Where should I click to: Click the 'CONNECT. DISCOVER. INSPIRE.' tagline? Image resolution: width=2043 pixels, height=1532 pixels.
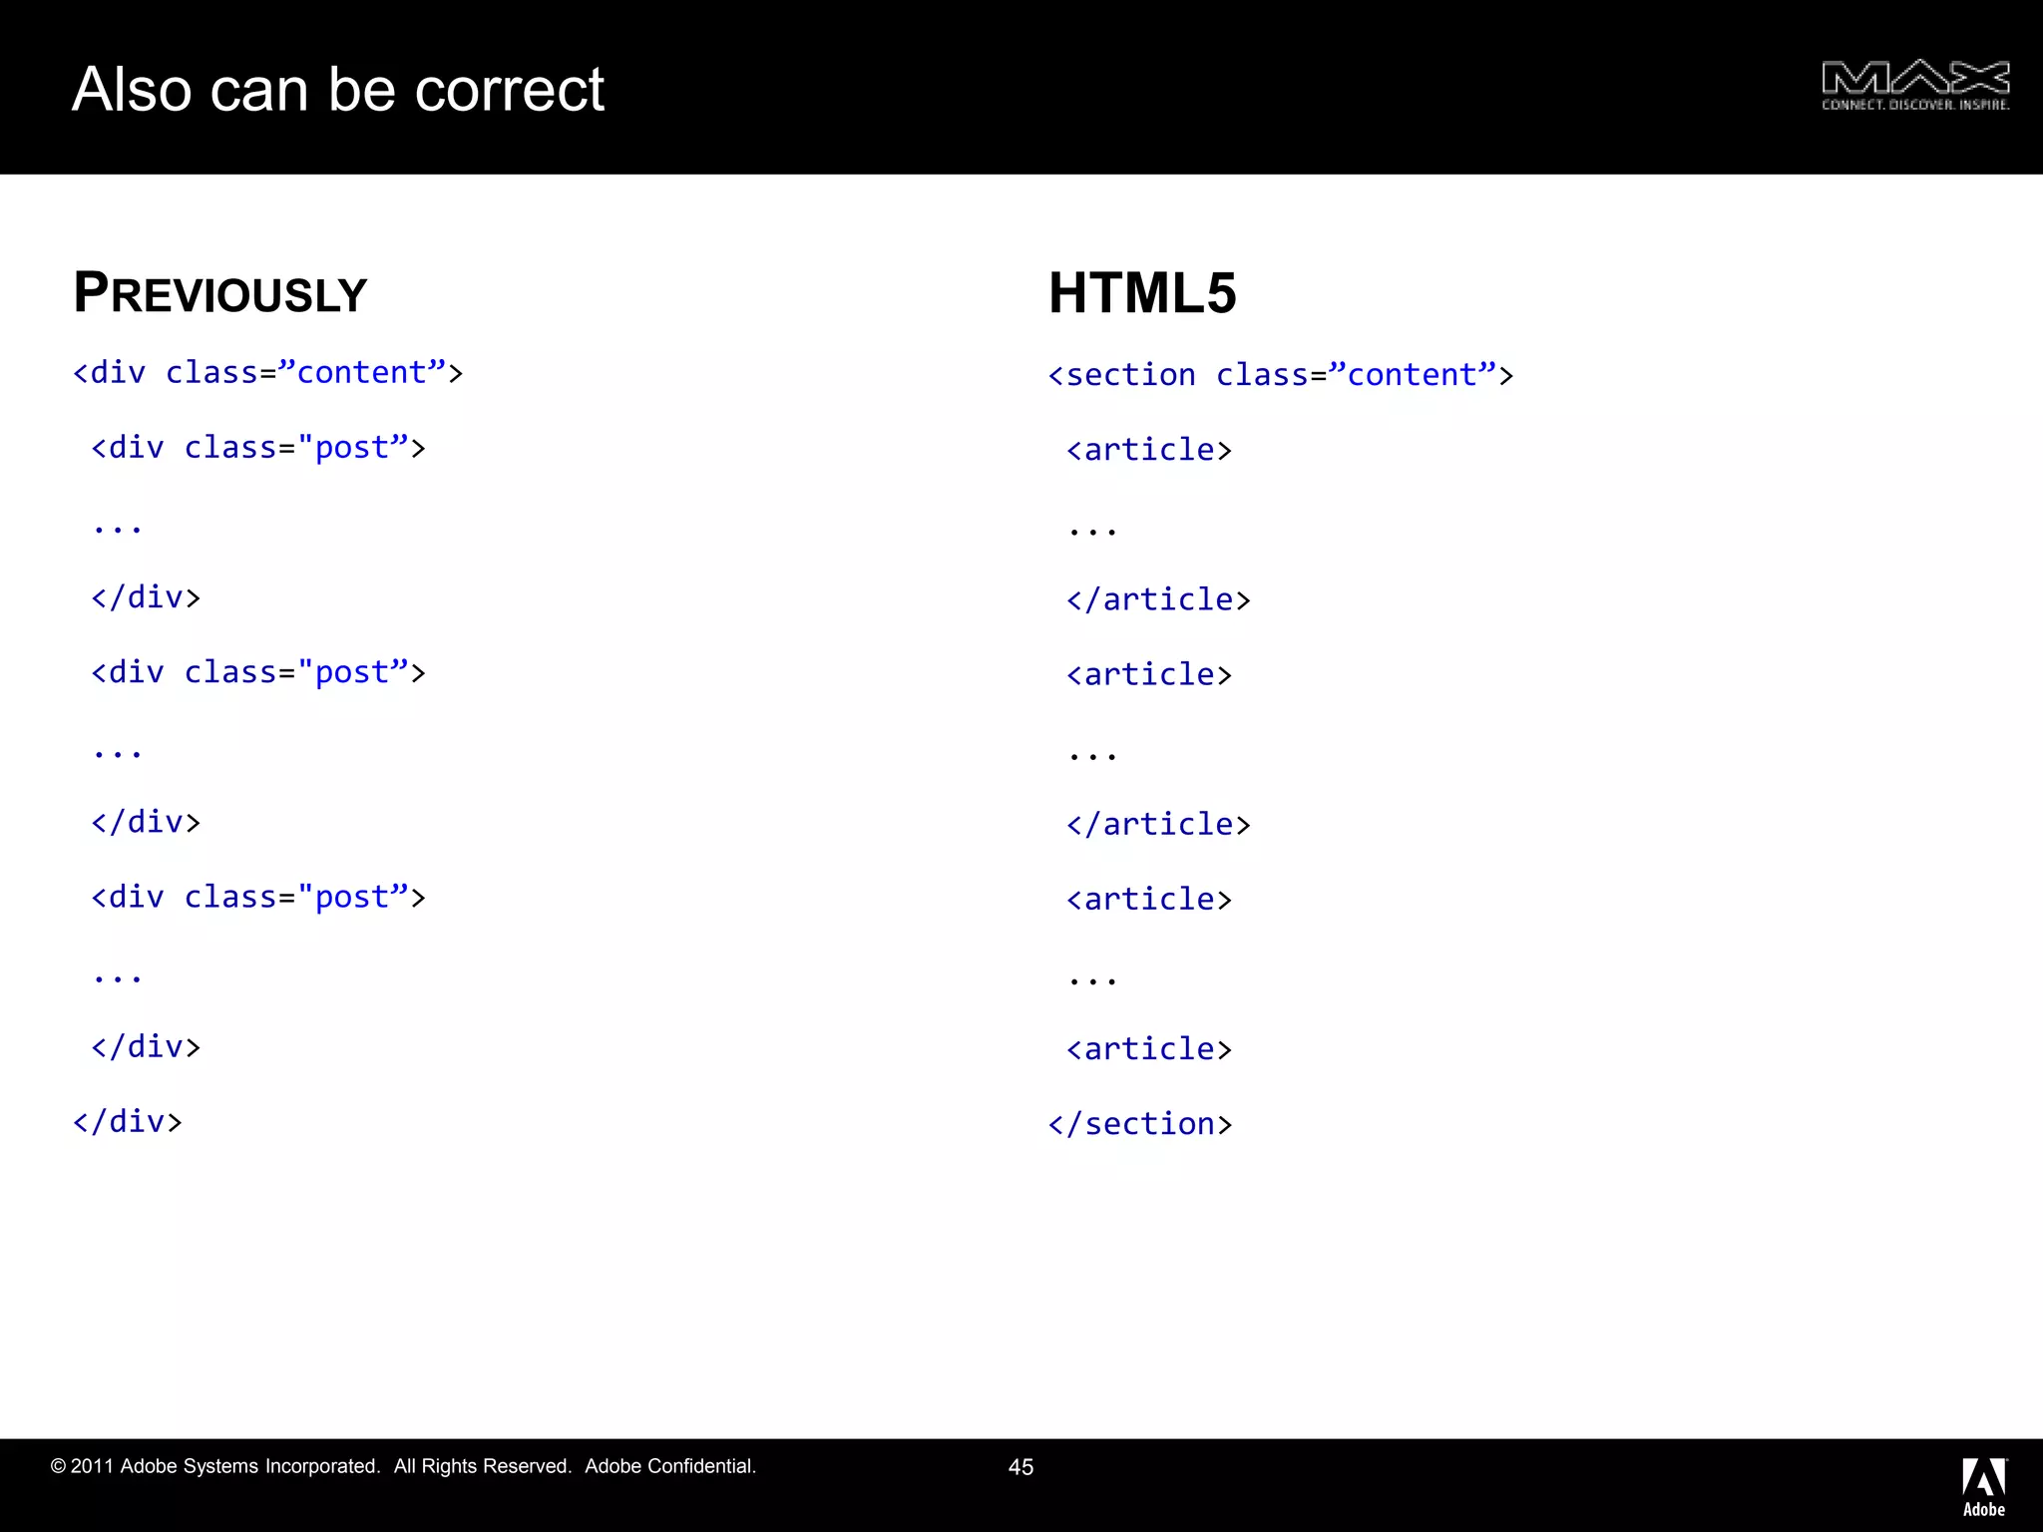pos(1914,105)
